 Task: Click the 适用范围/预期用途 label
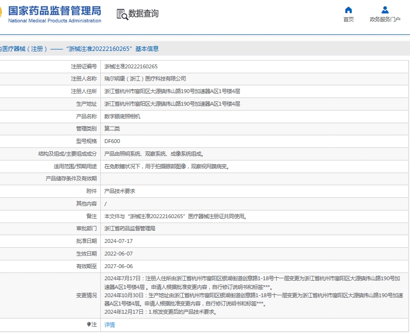tap(75, 166)
